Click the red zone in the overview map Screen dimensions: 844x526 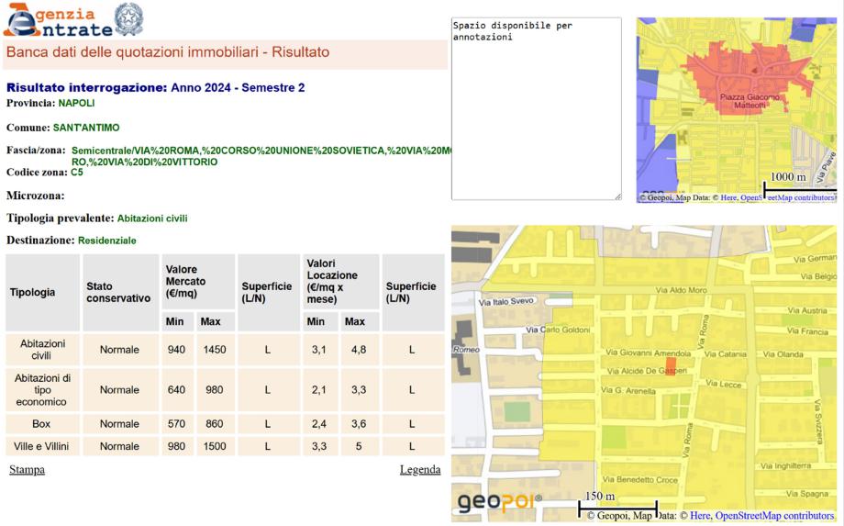point(734,73)
